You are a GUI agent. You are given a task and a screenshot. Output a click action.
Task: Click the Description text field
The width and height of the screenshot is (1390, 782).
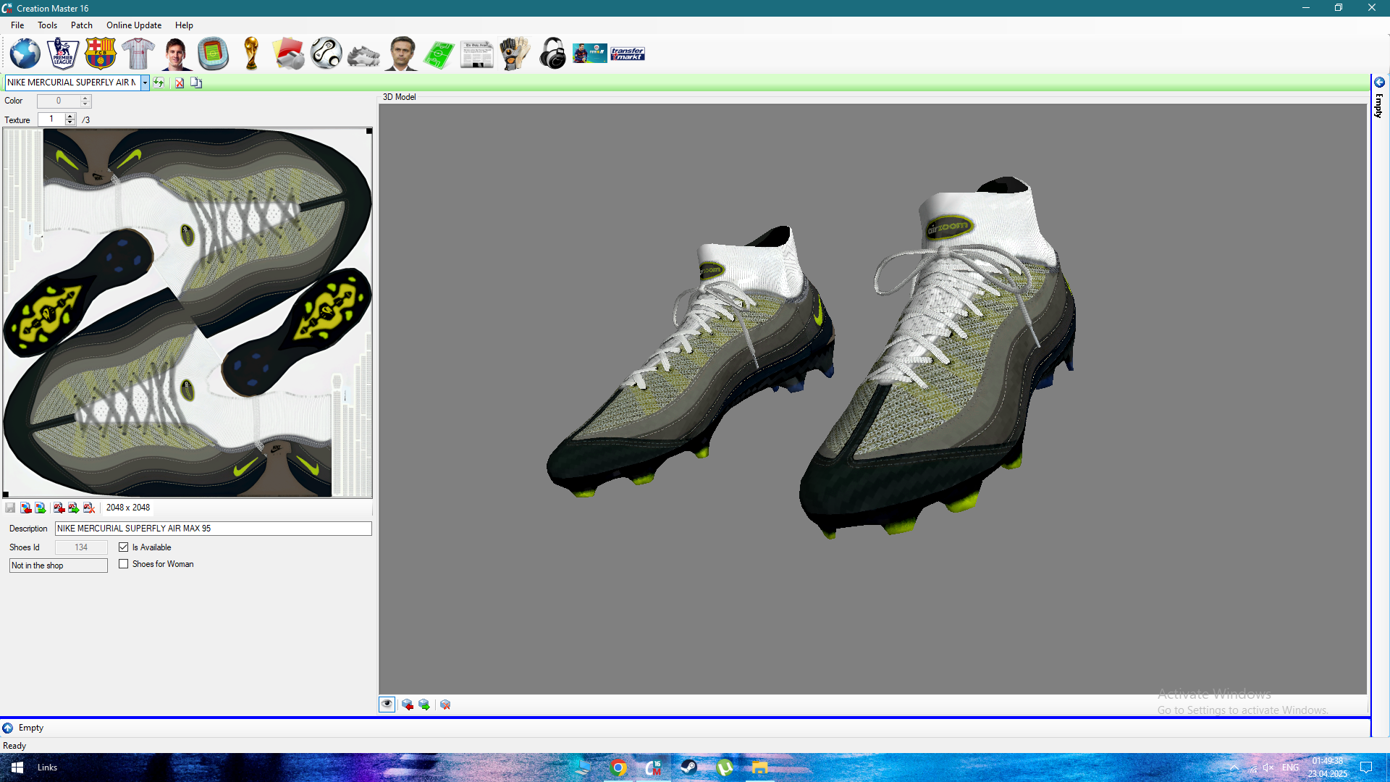coord(214,529)
